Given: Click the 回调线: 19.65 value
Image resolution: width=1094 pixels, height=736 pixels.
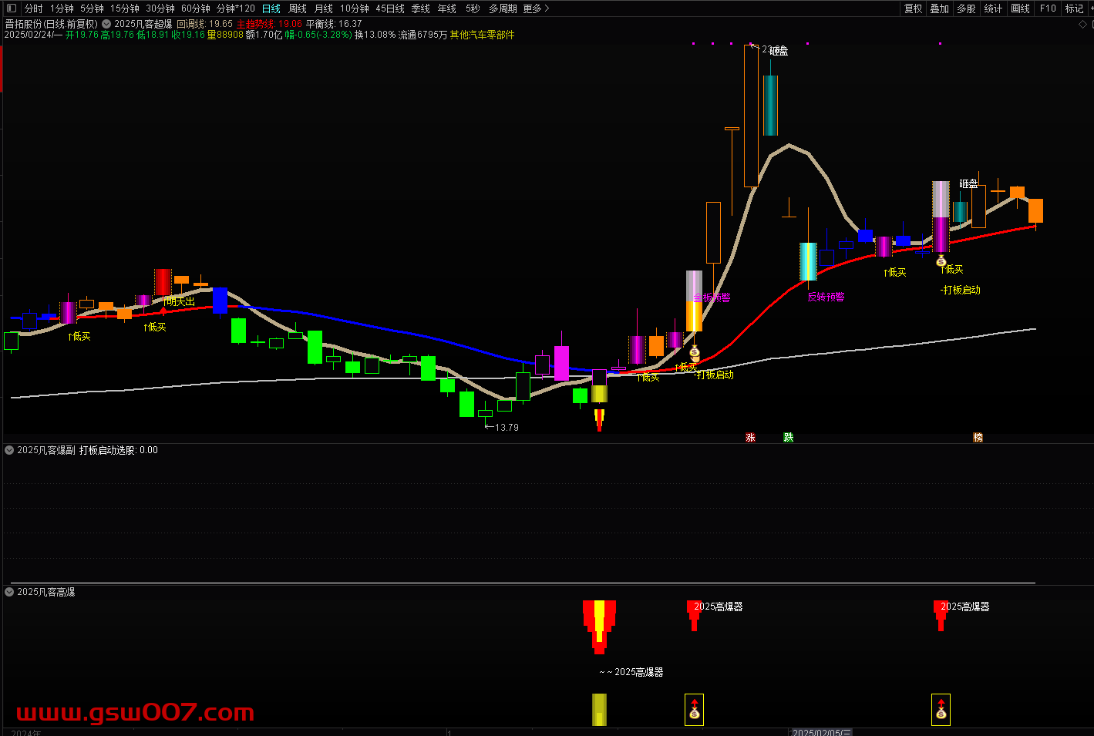Looking at the screenshot, I should [x=204, y=24].
